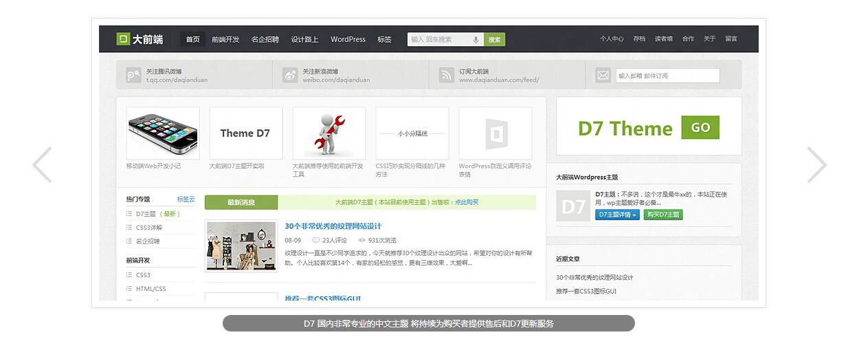
Task: Click the 23人评论 comments link
Action: 335,240
